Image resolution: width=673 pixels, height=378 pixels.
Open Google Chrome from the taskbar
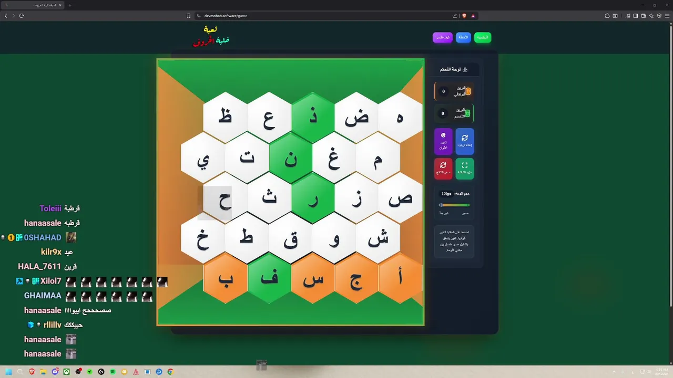(170, 372)
